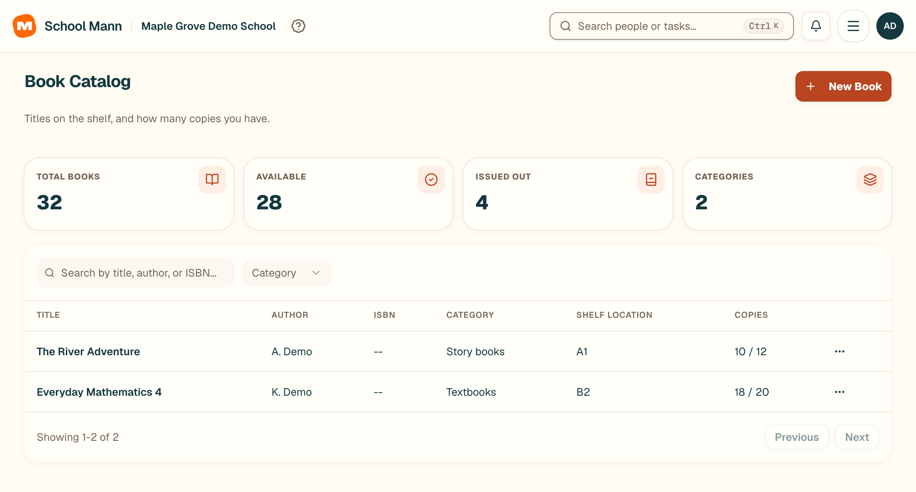
Task: Open the AD user avatar
Action: pyautogui.click(x=890, y=26)
